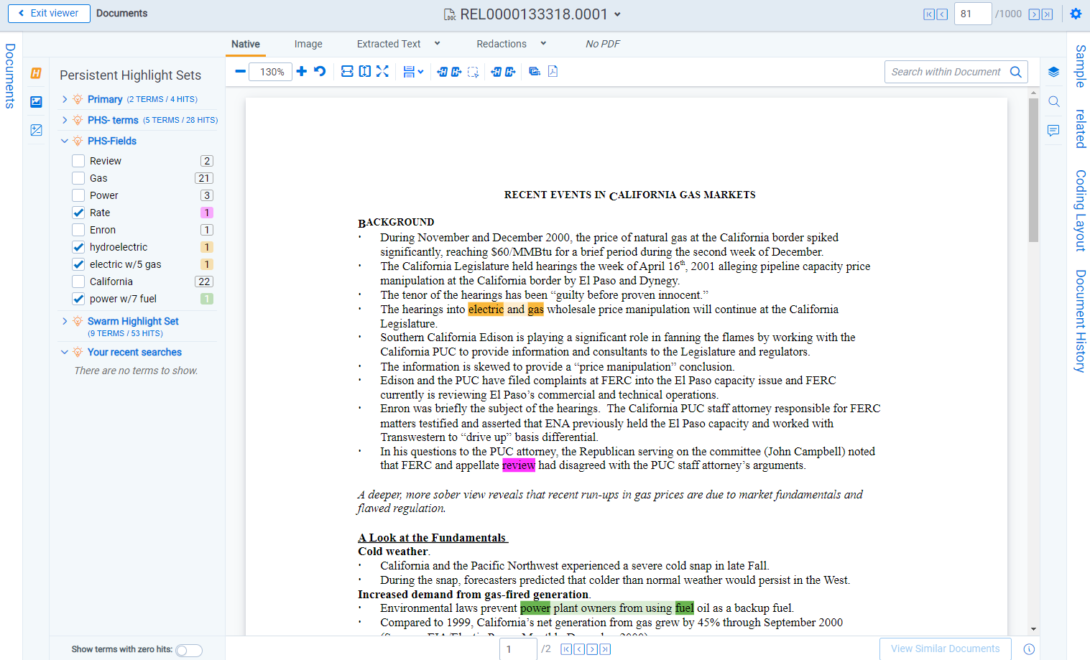Switch to the Image tab
This screenshot has height=660, width=1090.
tap(308, 44)
